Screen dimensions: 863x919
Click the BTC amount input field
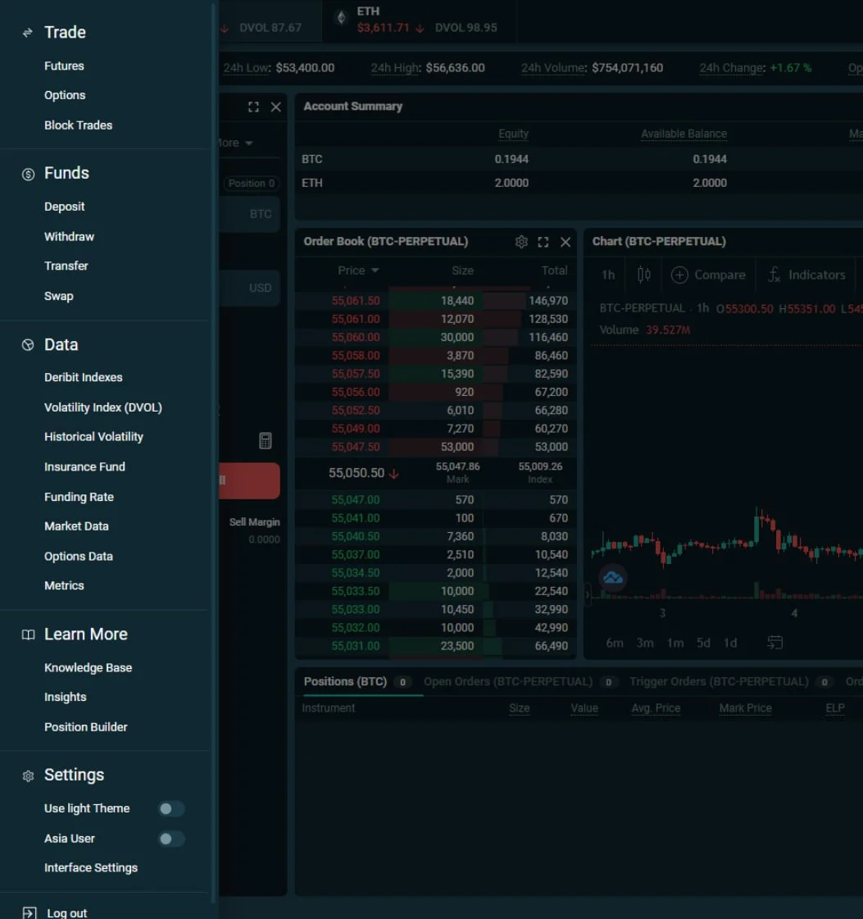[x=250, y=215]
